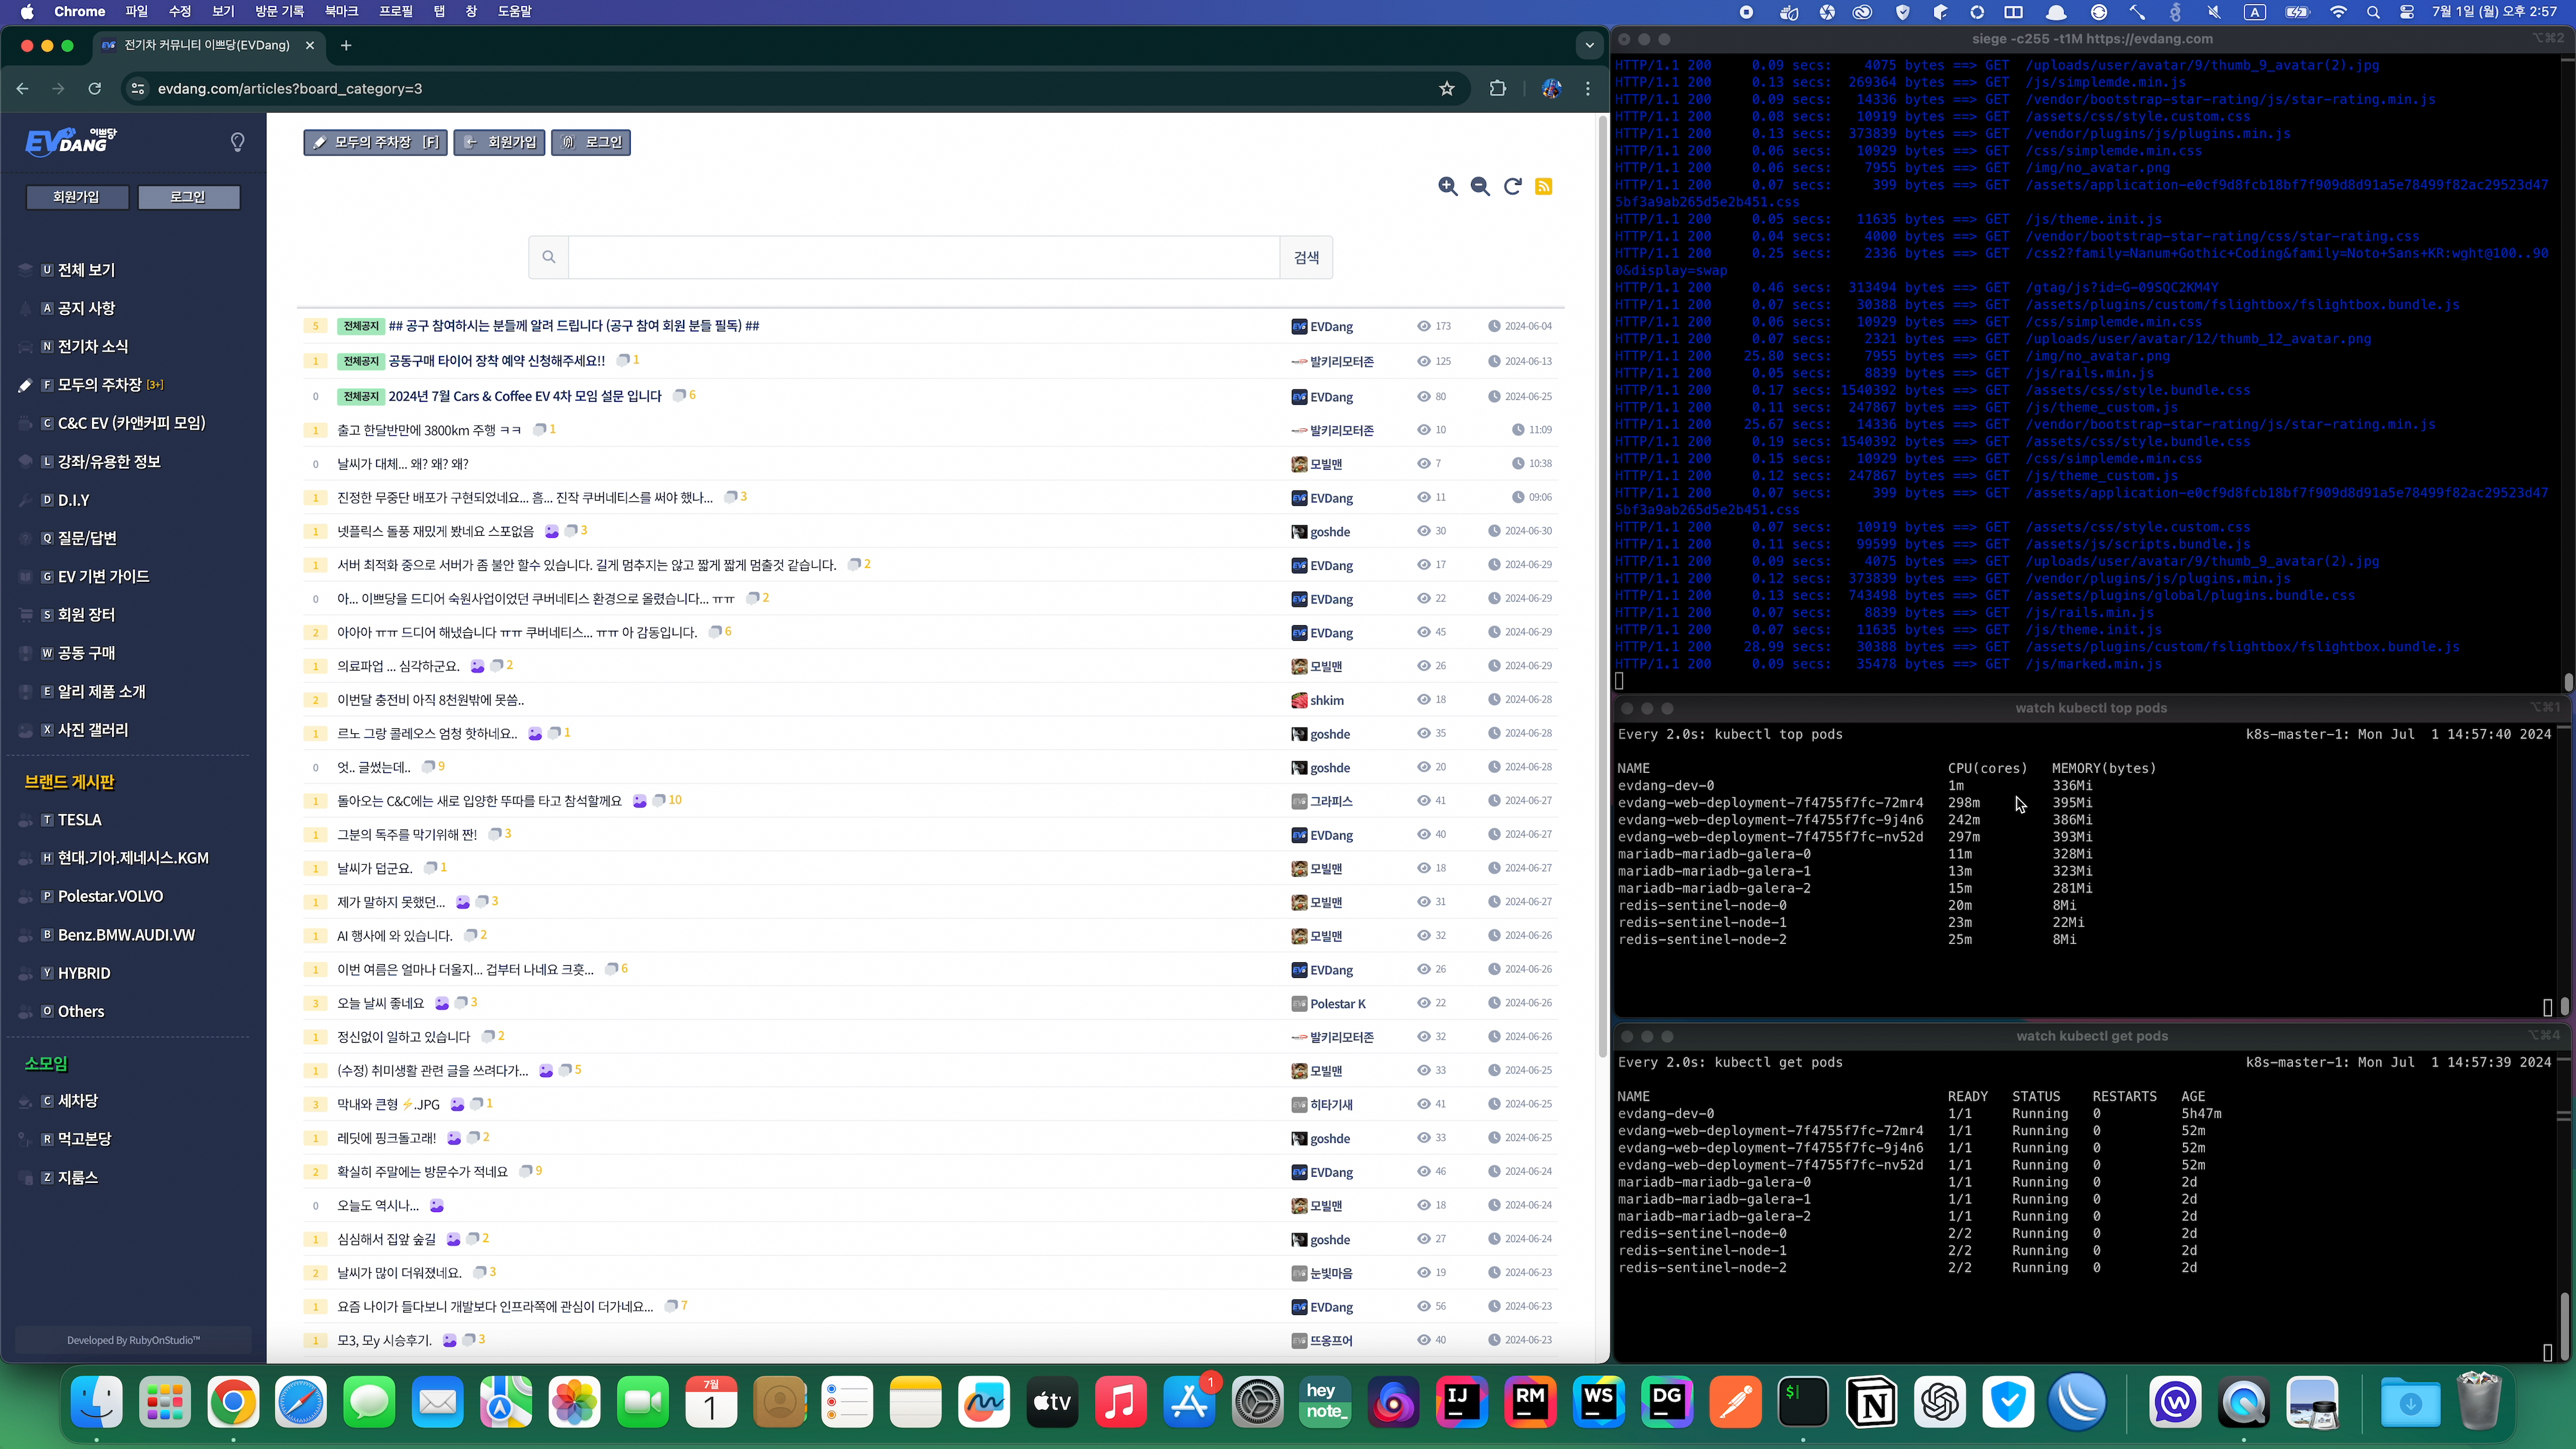Open a new Chrome tab with plus
Viewport: 2576px width, 1449px height.
pos(346,45)
